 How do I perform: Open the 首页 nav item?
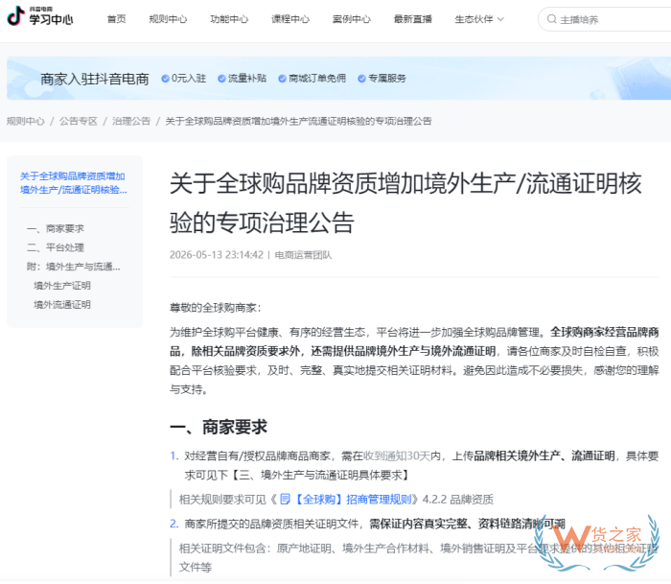[116, 19]
